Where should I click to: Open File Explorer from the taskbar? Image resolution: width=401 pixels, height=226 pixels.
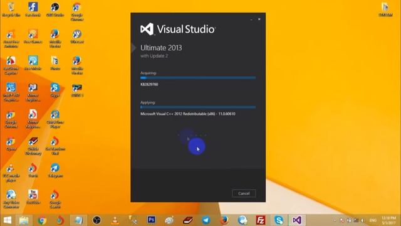click(24, 220)
